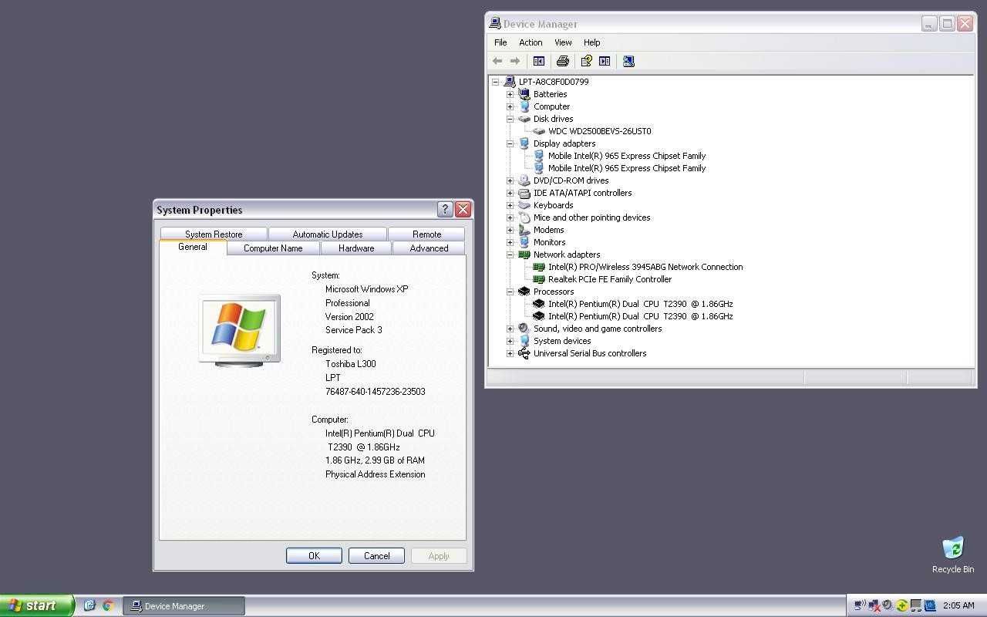Click the Internet Explorer quick launch icon
The height and width of the screenshot is (617, 987).
click(89, 605)
